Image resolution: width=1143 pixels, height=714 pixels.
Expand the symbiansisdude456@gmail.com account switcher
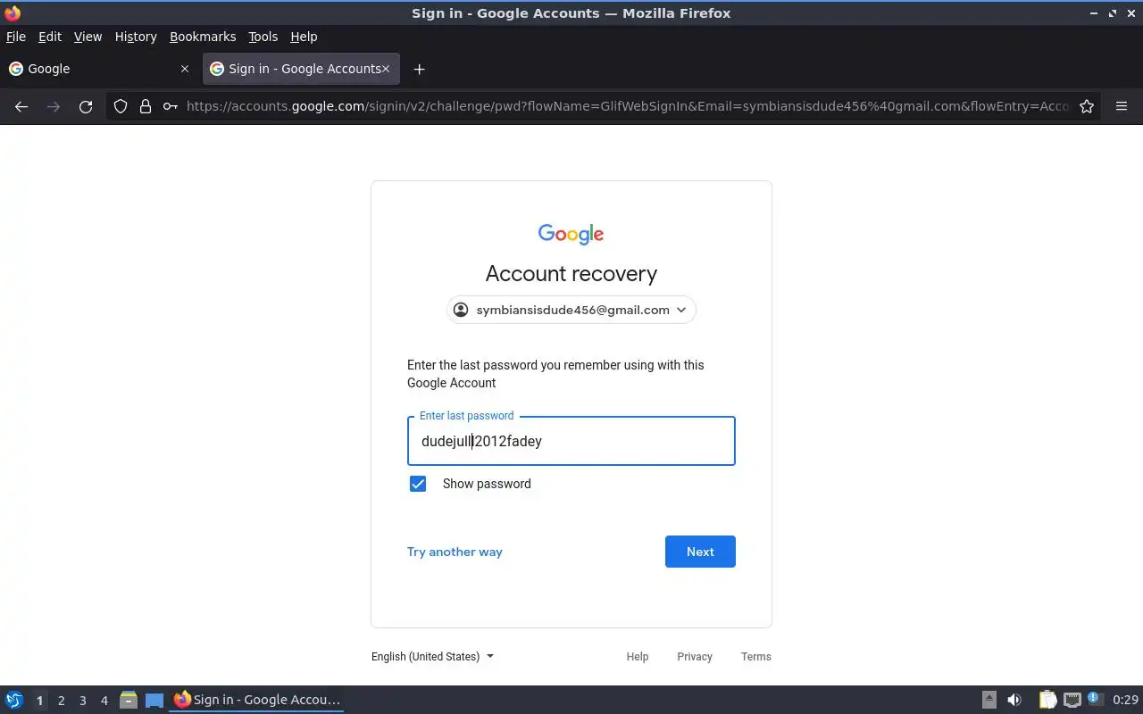[x=571, y=310]
